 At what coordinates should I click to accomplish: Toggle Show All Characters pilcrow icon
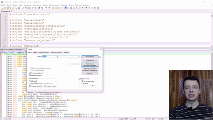click(x=62, y=8)
